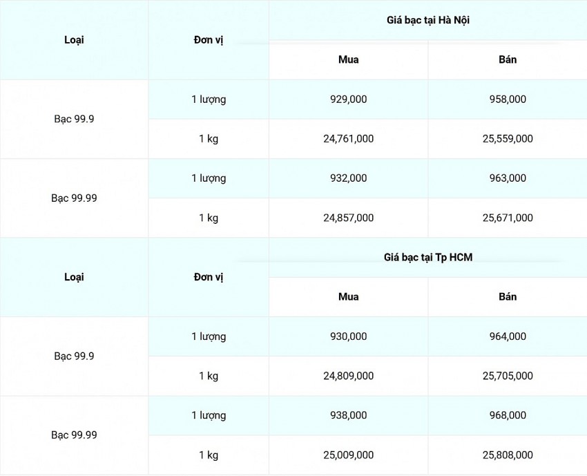Click the 25,705,000 price cell
Viewport: 587px width, 476px height.
[x=508, y=377]
